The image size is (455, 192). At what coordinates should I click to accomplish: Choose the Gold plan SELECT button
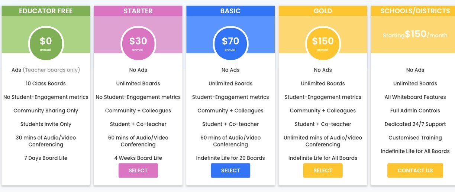pos(323,171)
